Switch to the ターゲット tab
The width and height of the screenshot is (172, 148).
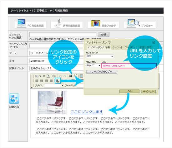point(118,47)
